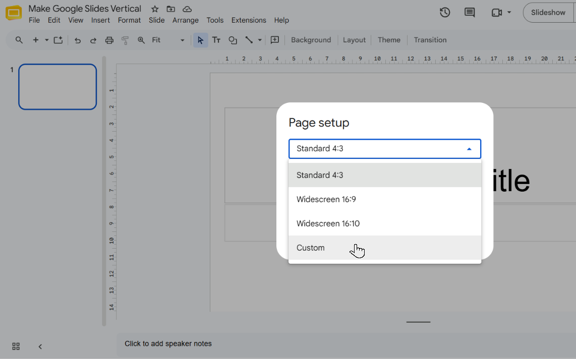The image size is (576, 359).
Task: Expand the line type dropdown arrow
Action: coord(260,40)
